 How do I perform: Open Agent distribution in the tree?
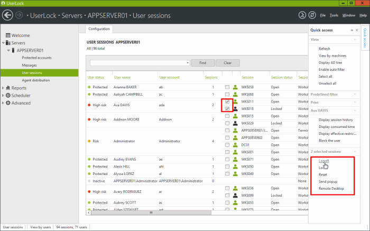point(36,80)
